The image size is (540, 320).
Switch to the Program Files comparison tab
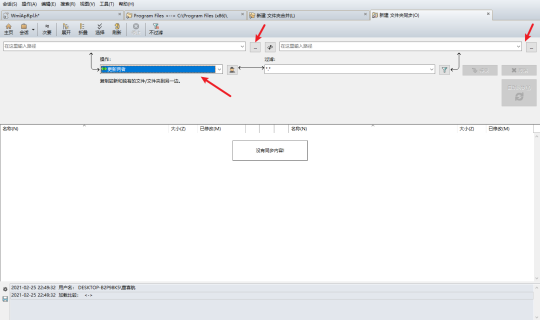point(185,15)
